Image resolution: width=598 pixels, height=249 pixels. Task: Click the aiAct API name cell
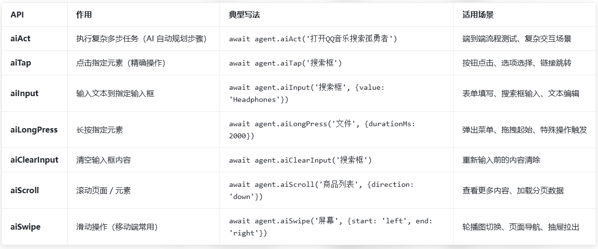click(x=20, y=38)
